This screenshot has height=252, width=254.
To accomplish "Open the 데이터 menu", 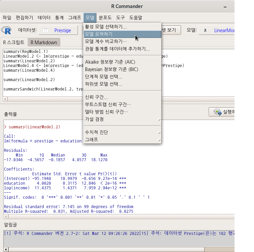I will coord(44,18).
